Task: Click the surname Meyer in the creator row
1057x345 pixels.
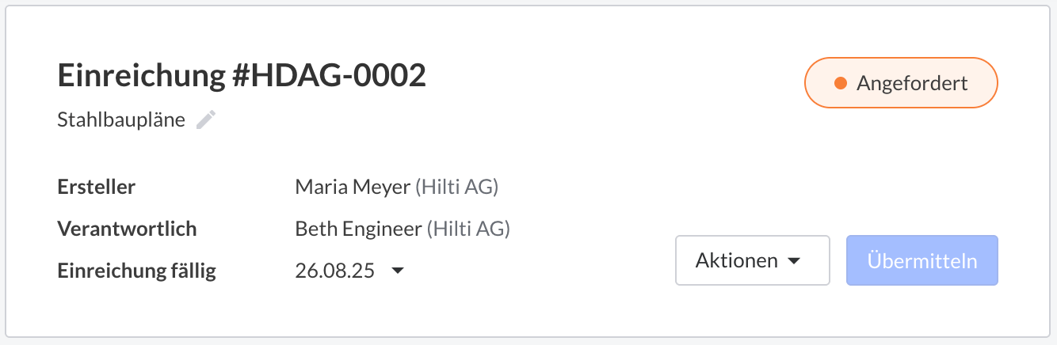Action: click(384, 188)
